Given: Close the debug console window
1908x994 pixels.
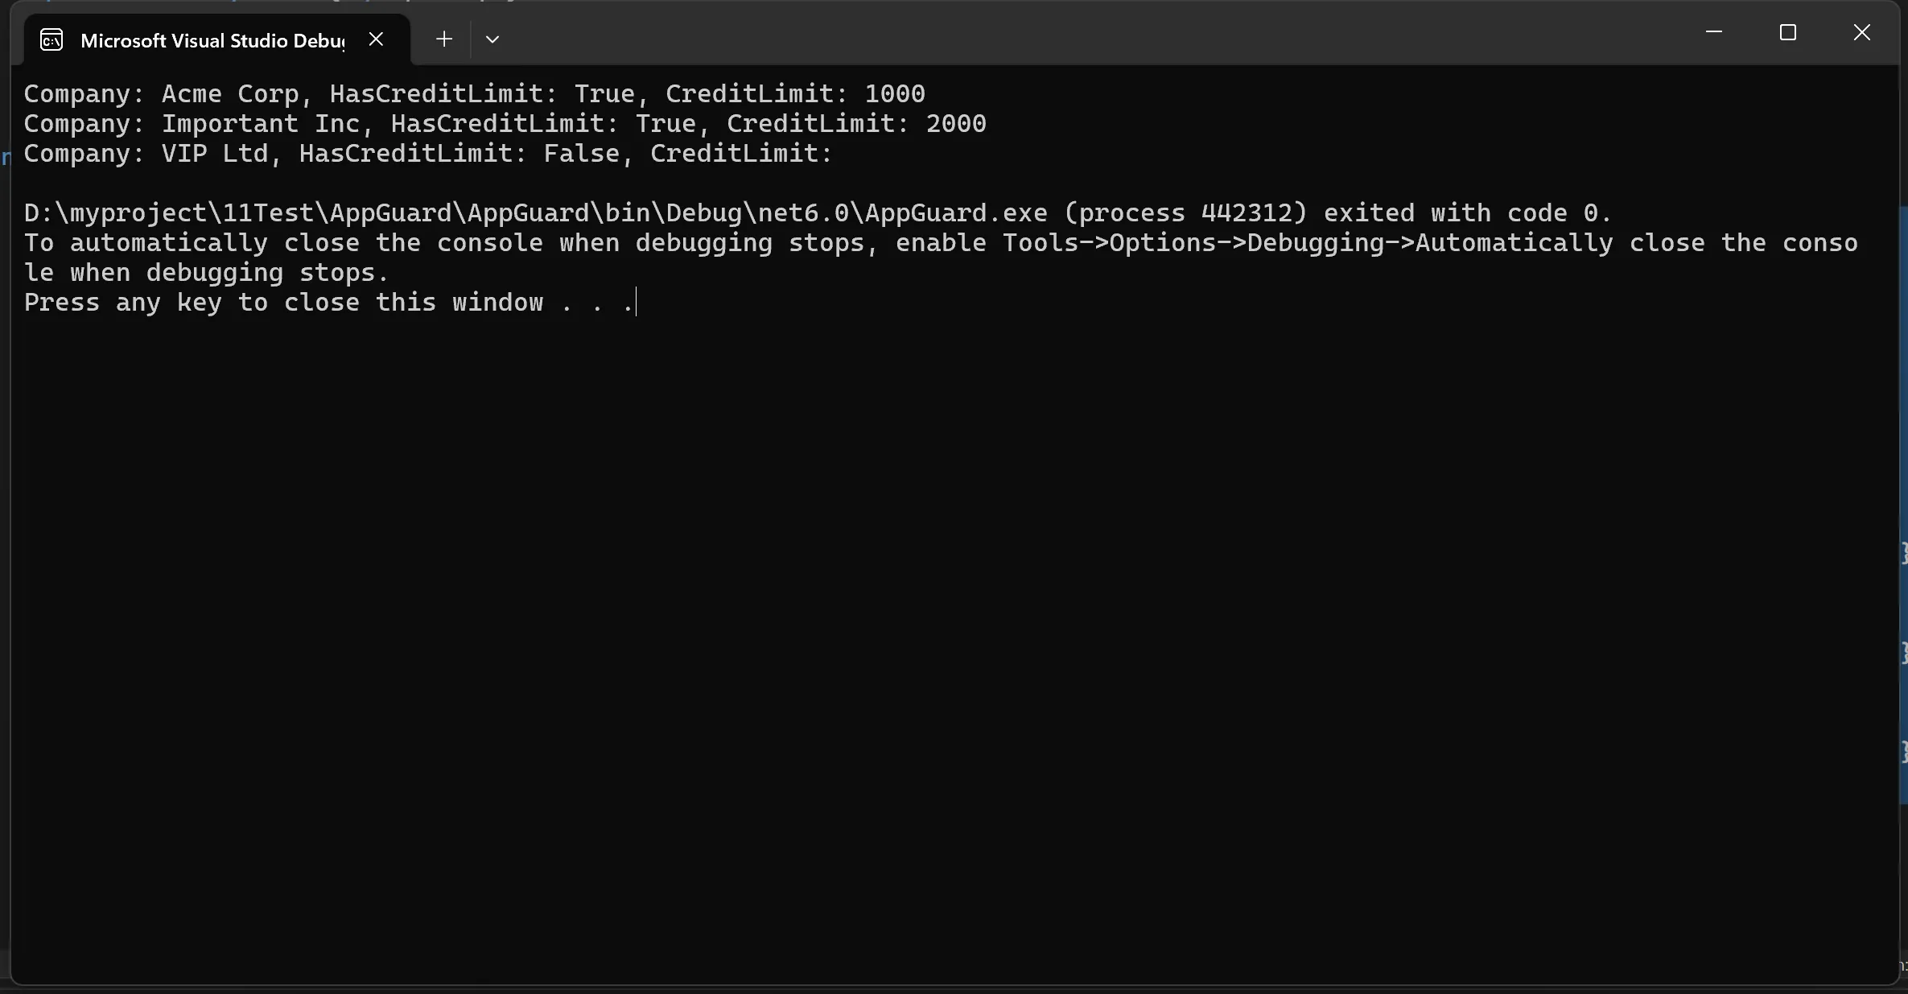Looking at the screenshot, I should 1861,33.
